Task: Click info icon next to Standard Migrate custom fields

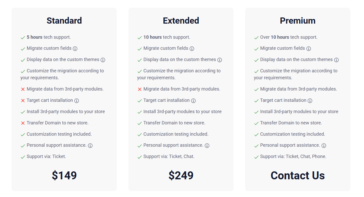Action: point(75,48)
